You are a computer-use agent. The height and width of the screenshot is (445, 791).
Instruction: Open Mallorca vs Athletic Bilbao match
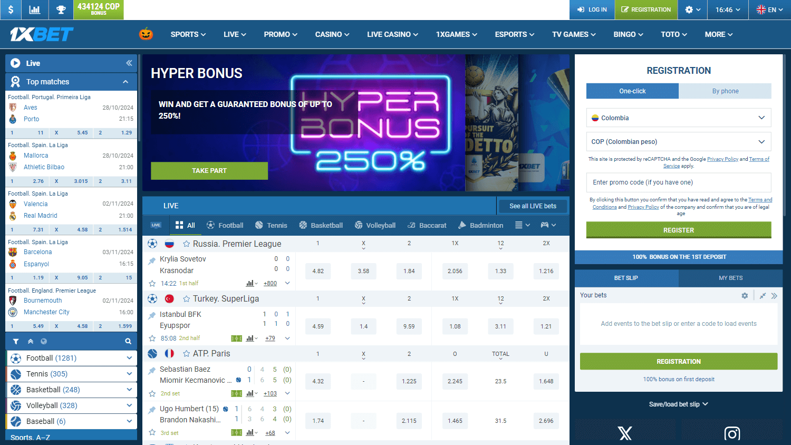point(71,161)
